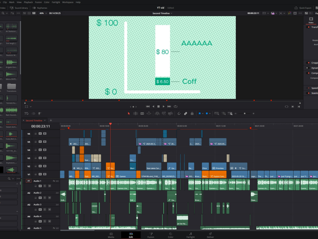318x239 pixels.
Task: Click the Full Extent Zoom icon
Action: point(217,114)
